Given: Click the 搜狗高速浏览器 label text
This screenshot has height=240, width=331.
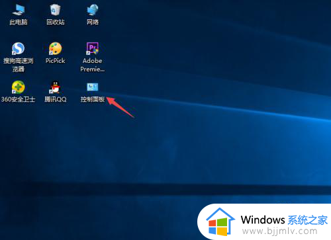Looking at the screenshot, I should click(19, 65).
